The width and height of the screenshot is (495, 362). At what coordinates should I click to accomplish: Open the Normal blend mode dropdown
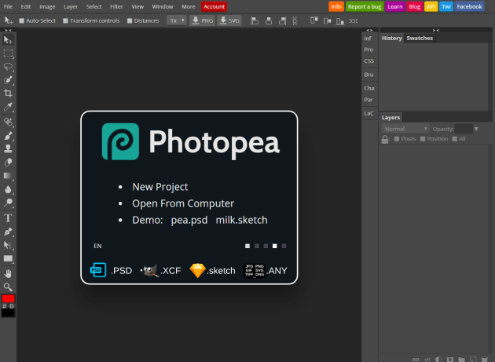[405, 129]
